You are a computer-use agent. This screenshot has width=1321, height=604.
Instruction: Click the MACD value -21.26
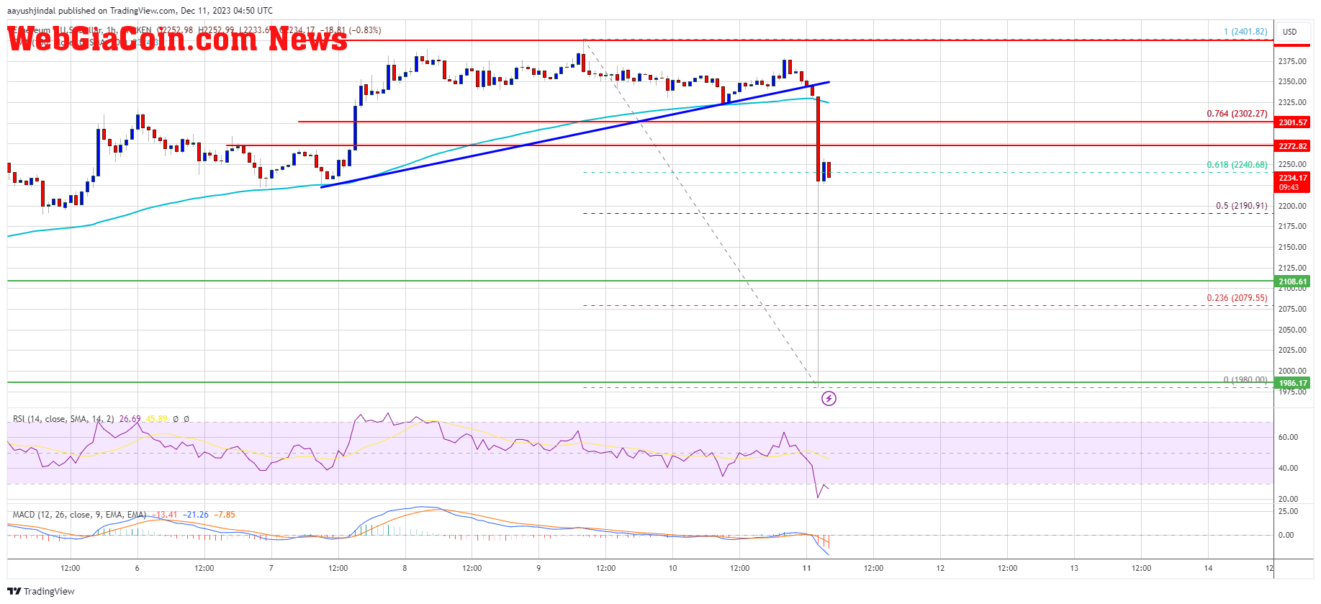tap(195, 515)
